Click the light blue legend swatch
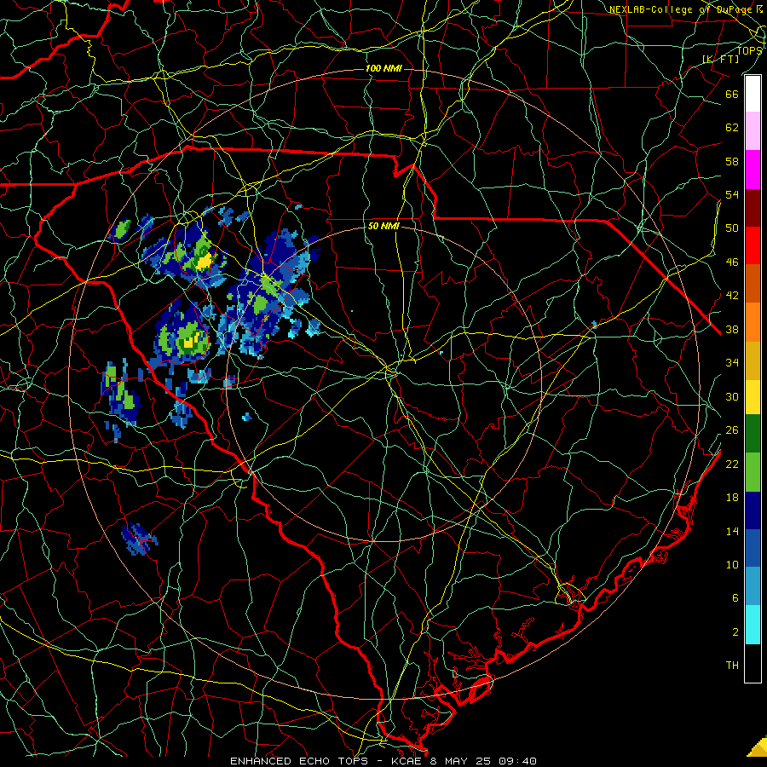The width and height of the screenshot is (767, 767). (x=753, y=586)
